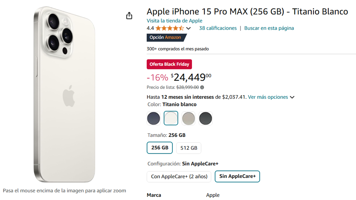Expand the ratings breakdown dropdown arrow
356x200 pixels.
(189, 28)
